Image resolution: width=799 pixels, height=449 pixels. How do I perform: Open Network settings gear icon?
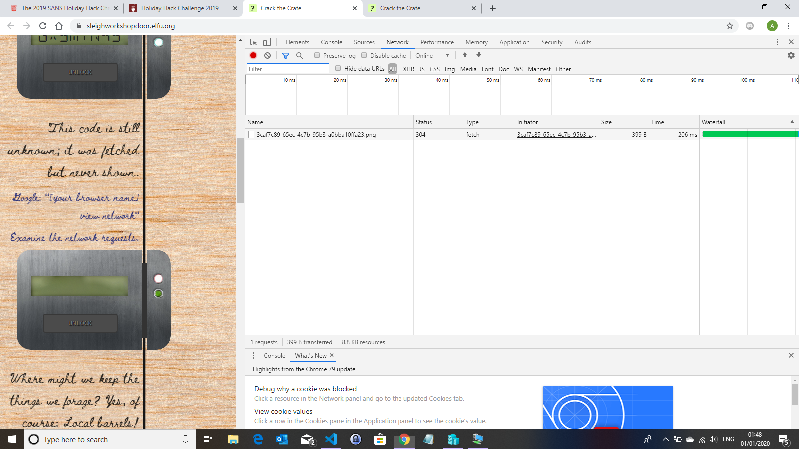click(x=791, y=55)
